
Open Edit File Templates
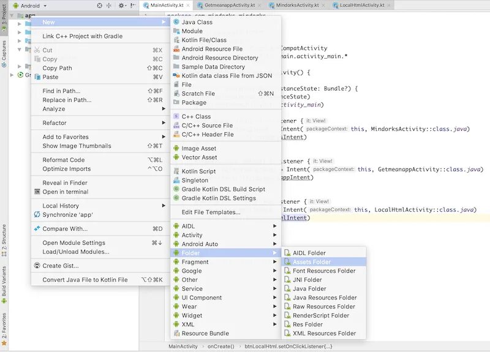point(225,212)
